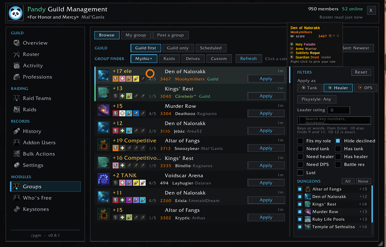Click the Voidscar Arena dungeon thumbnail
The width and height of the screenshot is (386, 247).
tap(103, 179)
